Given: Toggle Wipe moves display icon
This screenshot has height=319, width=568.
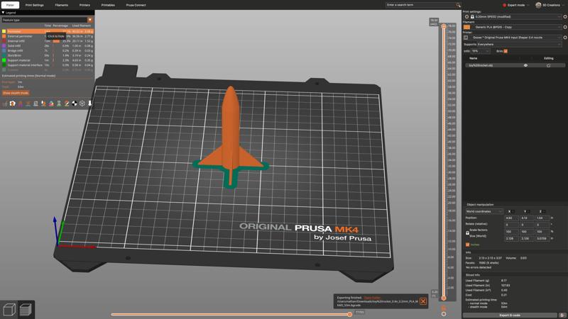Looking at the screenshot, I should point(13,103).
